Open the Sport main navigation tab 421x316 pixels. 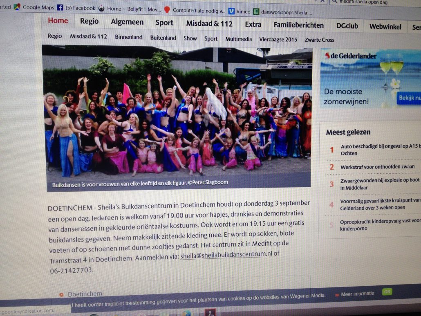pyautogui.click(x=164, y=23)
